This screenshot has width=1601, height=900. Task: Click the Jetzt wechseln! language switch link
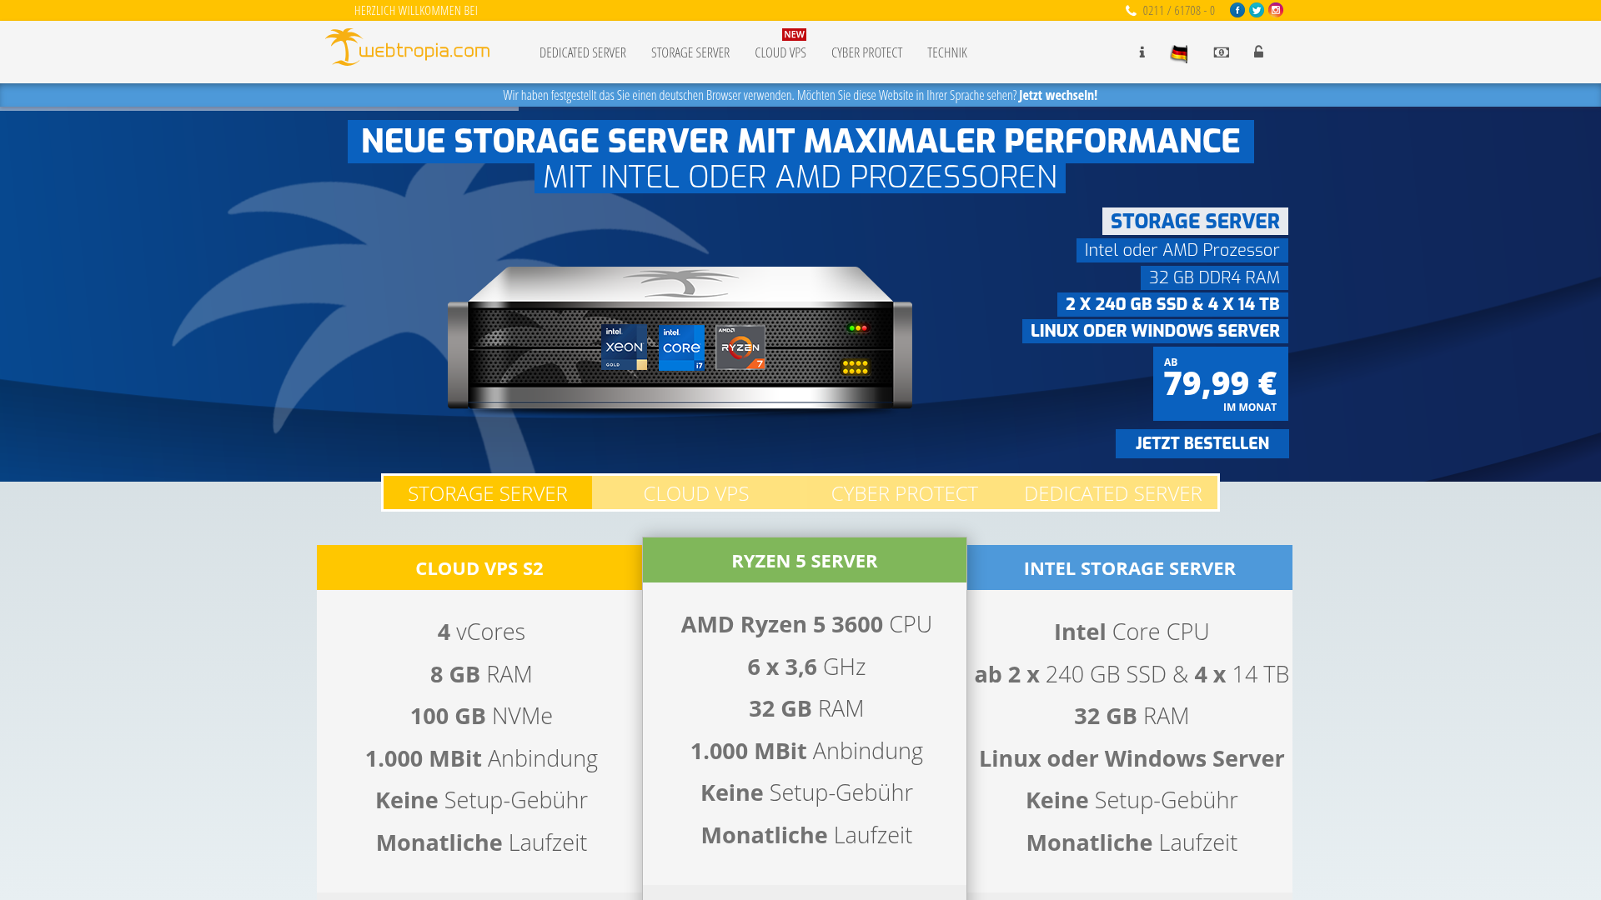click(1056, 95)
